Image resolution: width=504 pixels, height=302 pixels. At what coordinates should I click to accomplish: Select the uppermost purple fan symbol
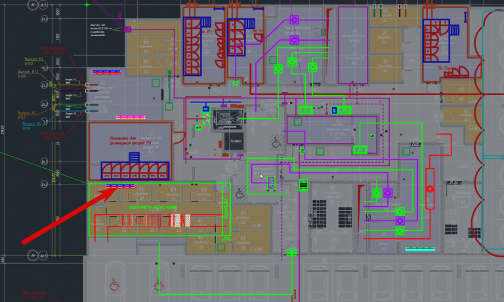click(294, 20)
